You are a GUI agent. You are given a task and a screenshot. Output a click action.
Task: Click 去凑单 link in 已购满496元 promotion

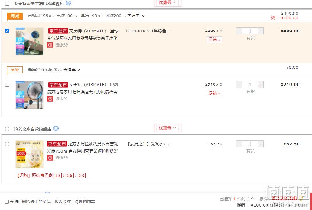[136, 16]
